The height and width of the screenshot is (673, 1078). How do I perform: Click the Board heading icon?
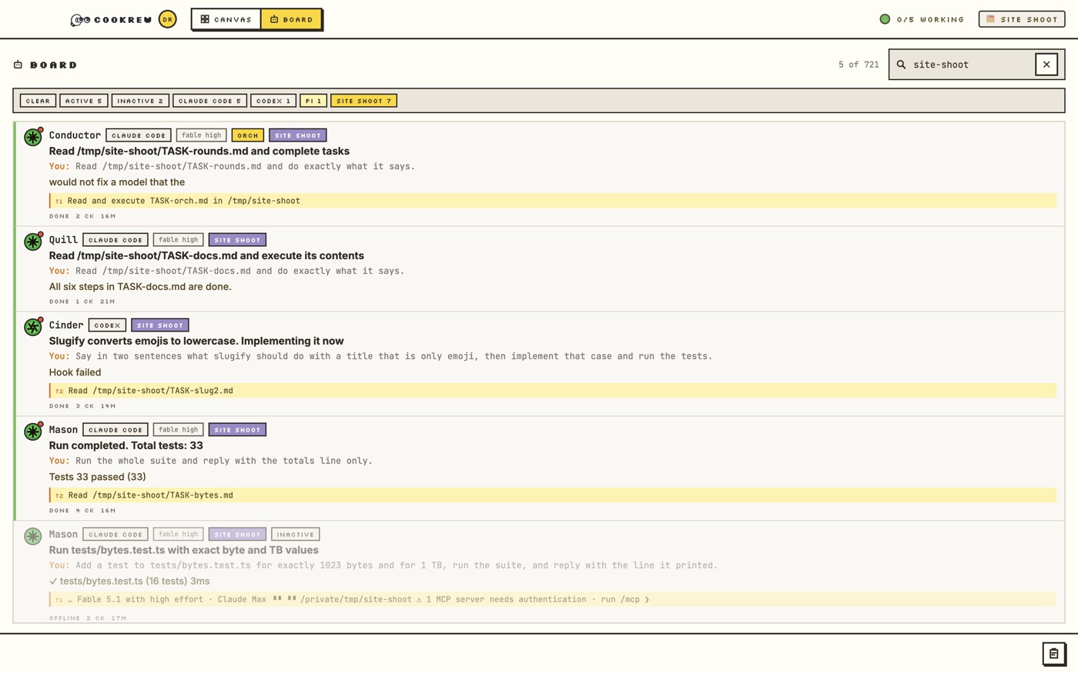point(18,65)
